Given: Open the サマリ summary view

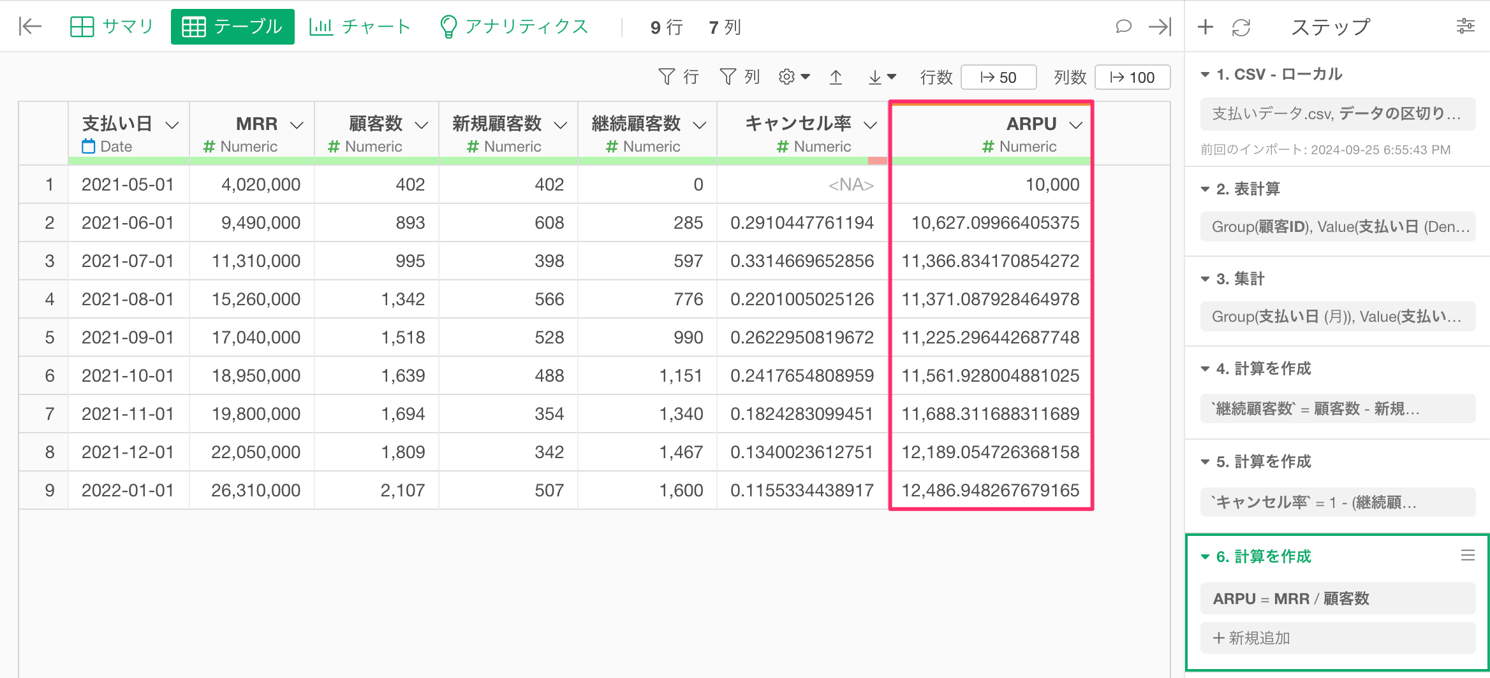Looking at the screenshot, I should [x=112, y=26].
